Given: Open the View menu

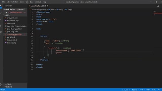Looking at the screenshot, I should (x=22, y=2).
